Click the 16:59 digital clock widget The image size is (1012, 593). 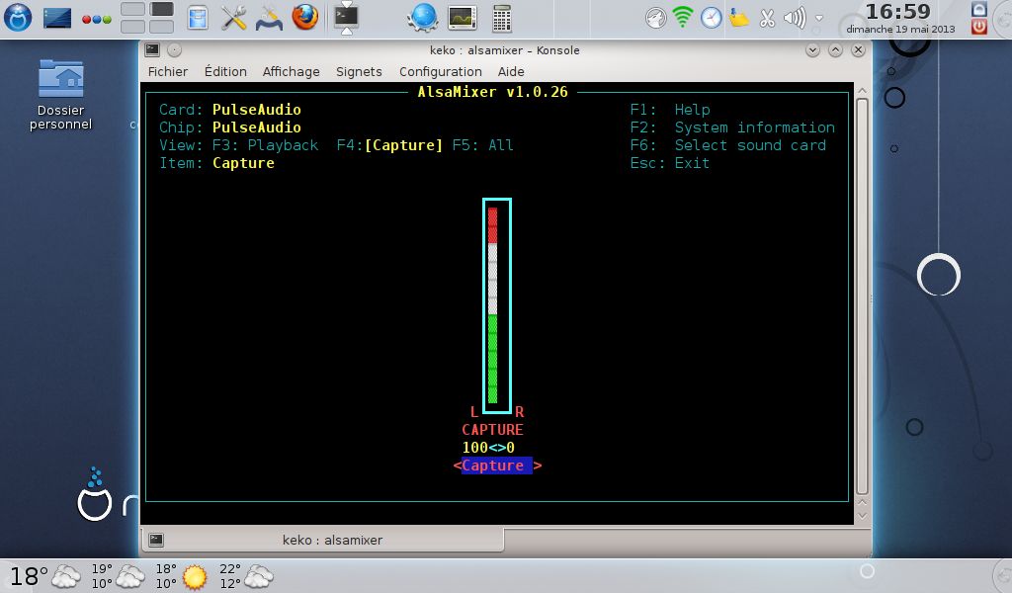click(899, 18)
